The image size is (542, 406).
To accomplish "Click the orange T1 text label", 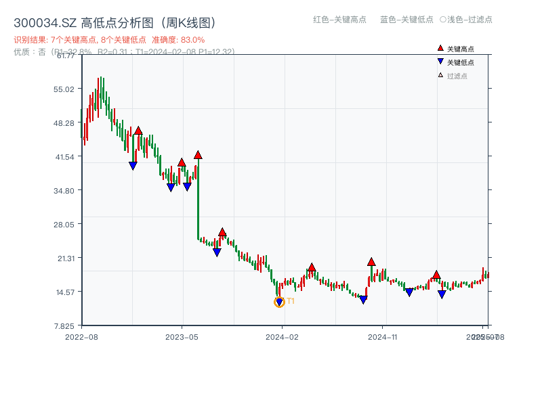I will (291, 301).
